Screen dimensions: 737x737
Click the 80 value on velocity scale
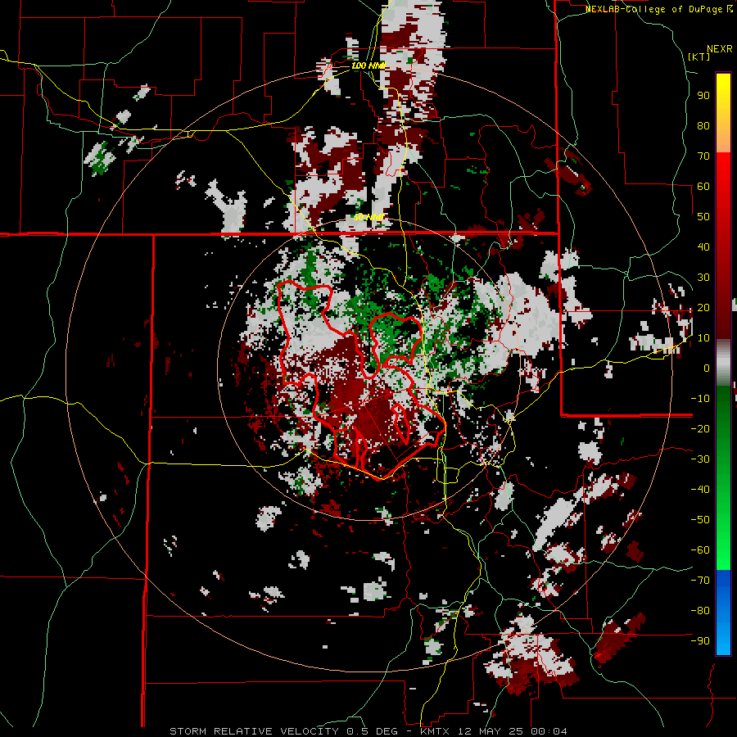pyautogui.click(x=703, y=126)
